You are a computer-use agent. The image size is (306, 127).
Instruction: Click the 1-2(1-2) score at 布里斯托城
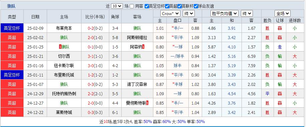tap(95, 75)
